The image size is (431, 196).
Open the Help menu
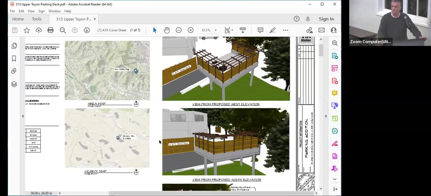(x=68, y=11)
